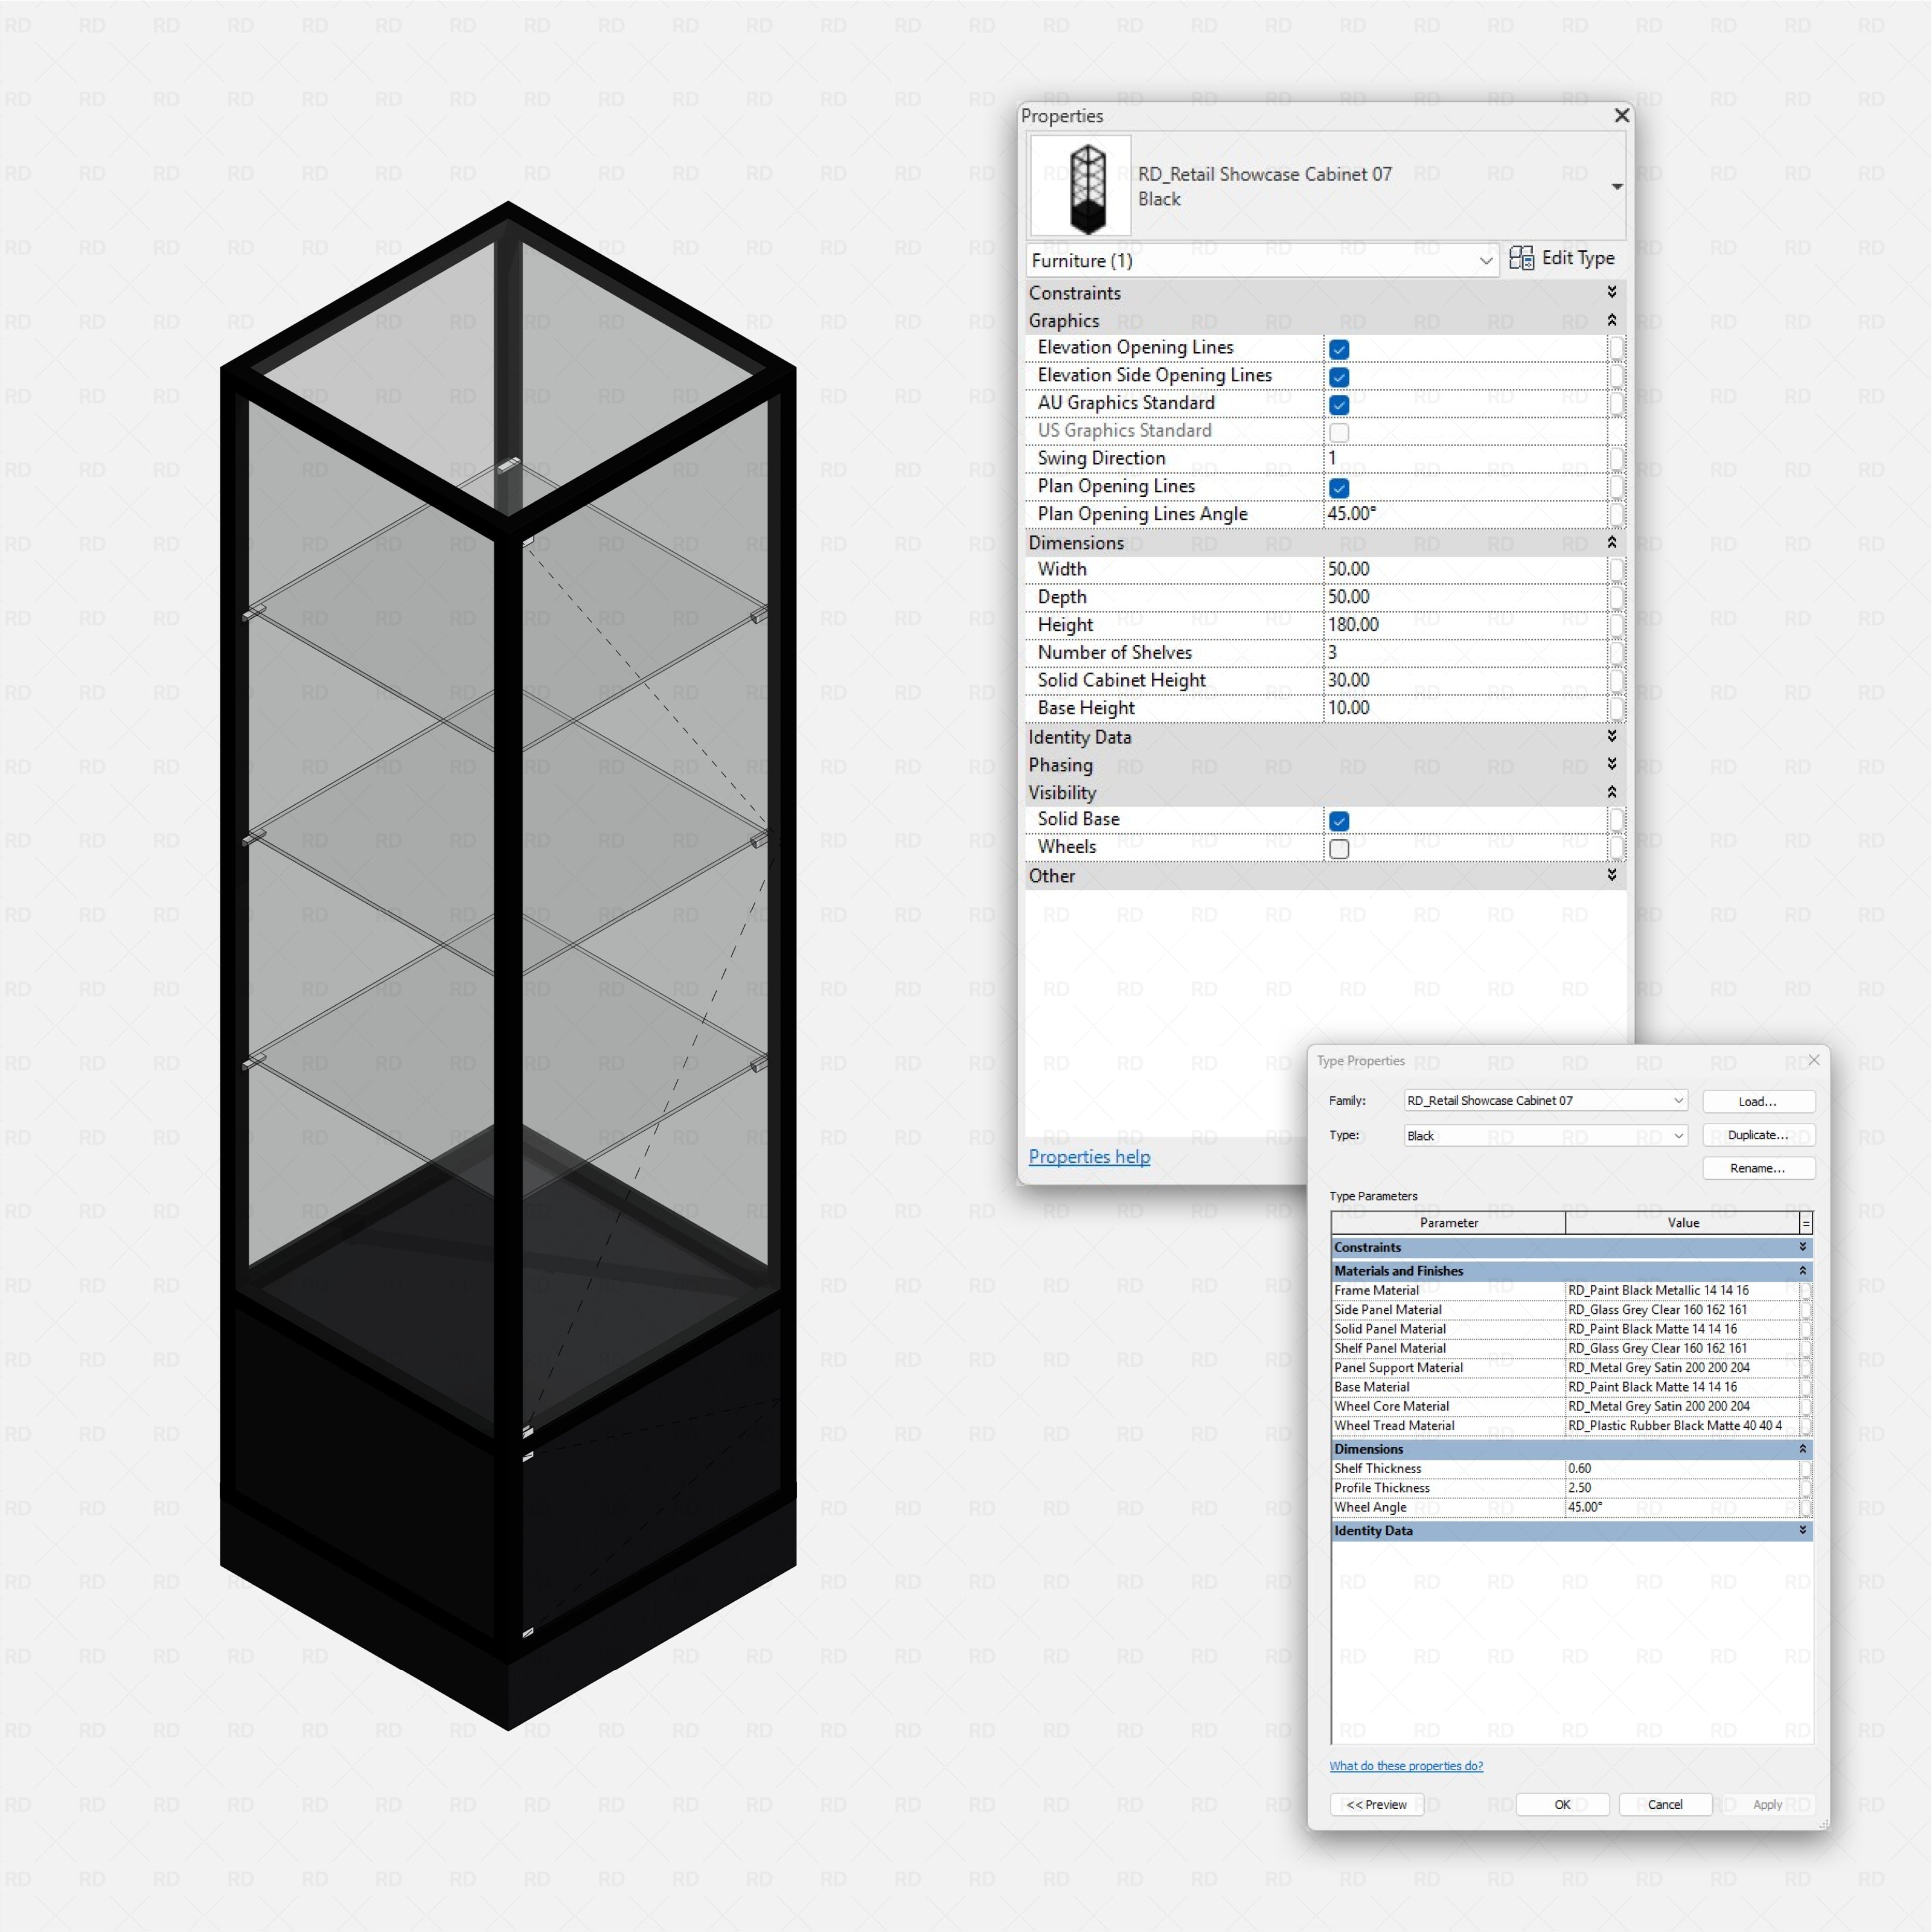This screenshot has width=1932, height=1932.
Task: Open the Furniture (1) filter dropdown
Action: (x=1262, y=261)
